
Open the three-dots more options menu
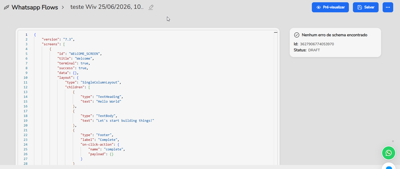pyautogui.click(x=388, y=7)
